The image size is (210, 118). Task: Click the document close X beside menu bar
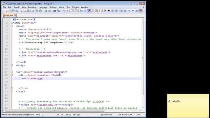pyautogui.click(x=143, y=7)
